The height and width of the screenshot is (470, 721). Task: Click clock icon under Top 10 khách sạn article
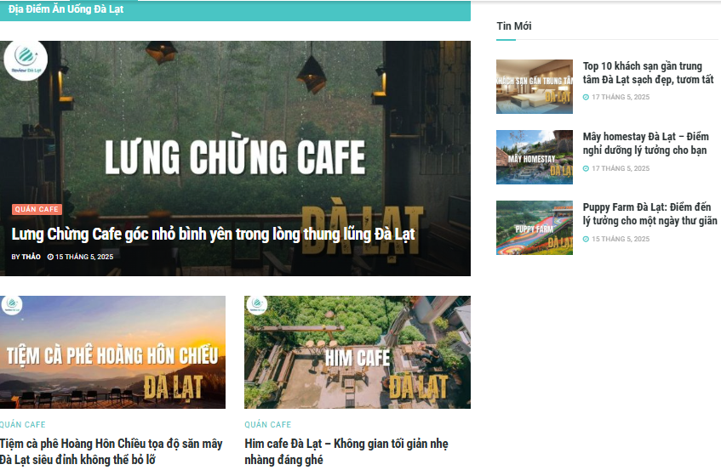click(x=586, y=97)
